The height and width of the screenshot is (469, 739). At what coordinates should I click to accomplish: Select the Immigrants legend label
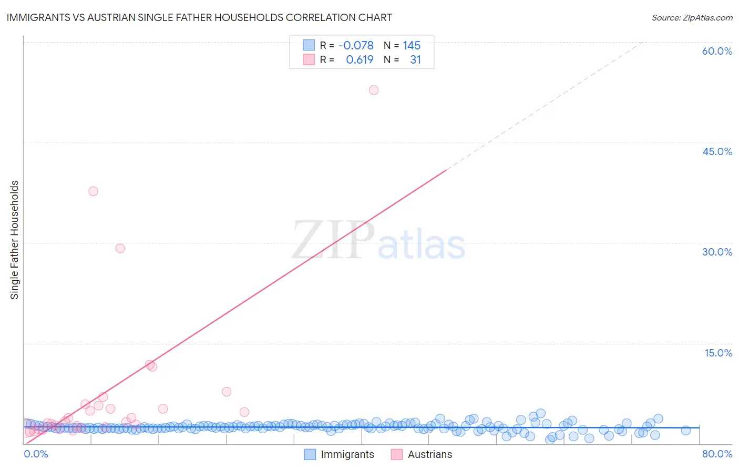(347, 454)
